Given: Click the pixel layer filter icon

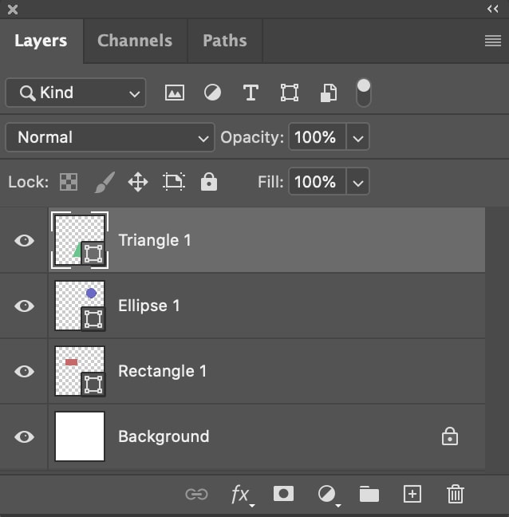Looking at the screenshot, I should pyautogui.click(x=174, y=93).
